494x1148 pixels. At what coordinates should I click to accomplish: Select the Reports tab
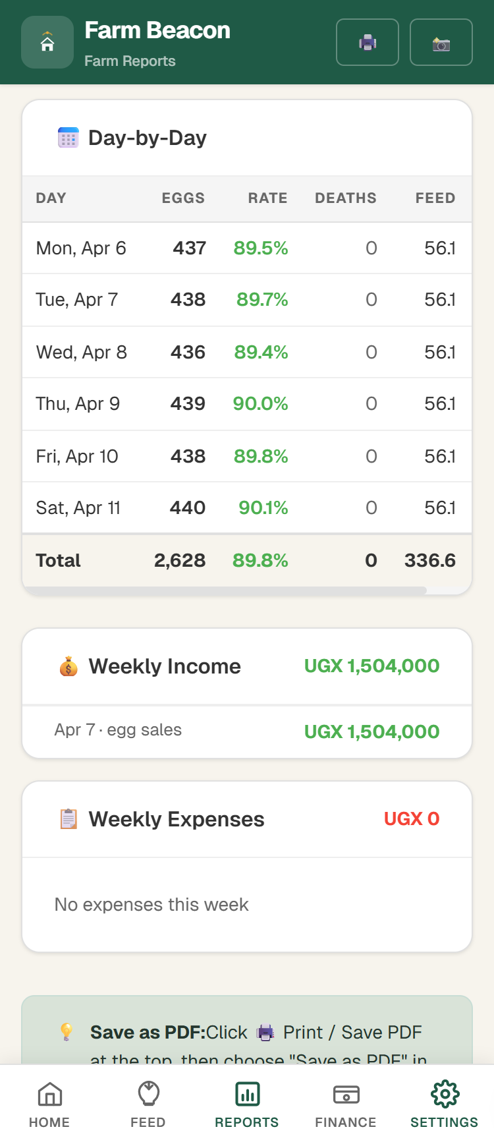(247, 1105)
